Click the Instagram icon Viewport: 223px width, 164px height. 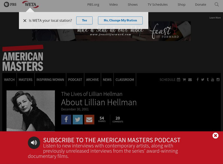(218, 79)
